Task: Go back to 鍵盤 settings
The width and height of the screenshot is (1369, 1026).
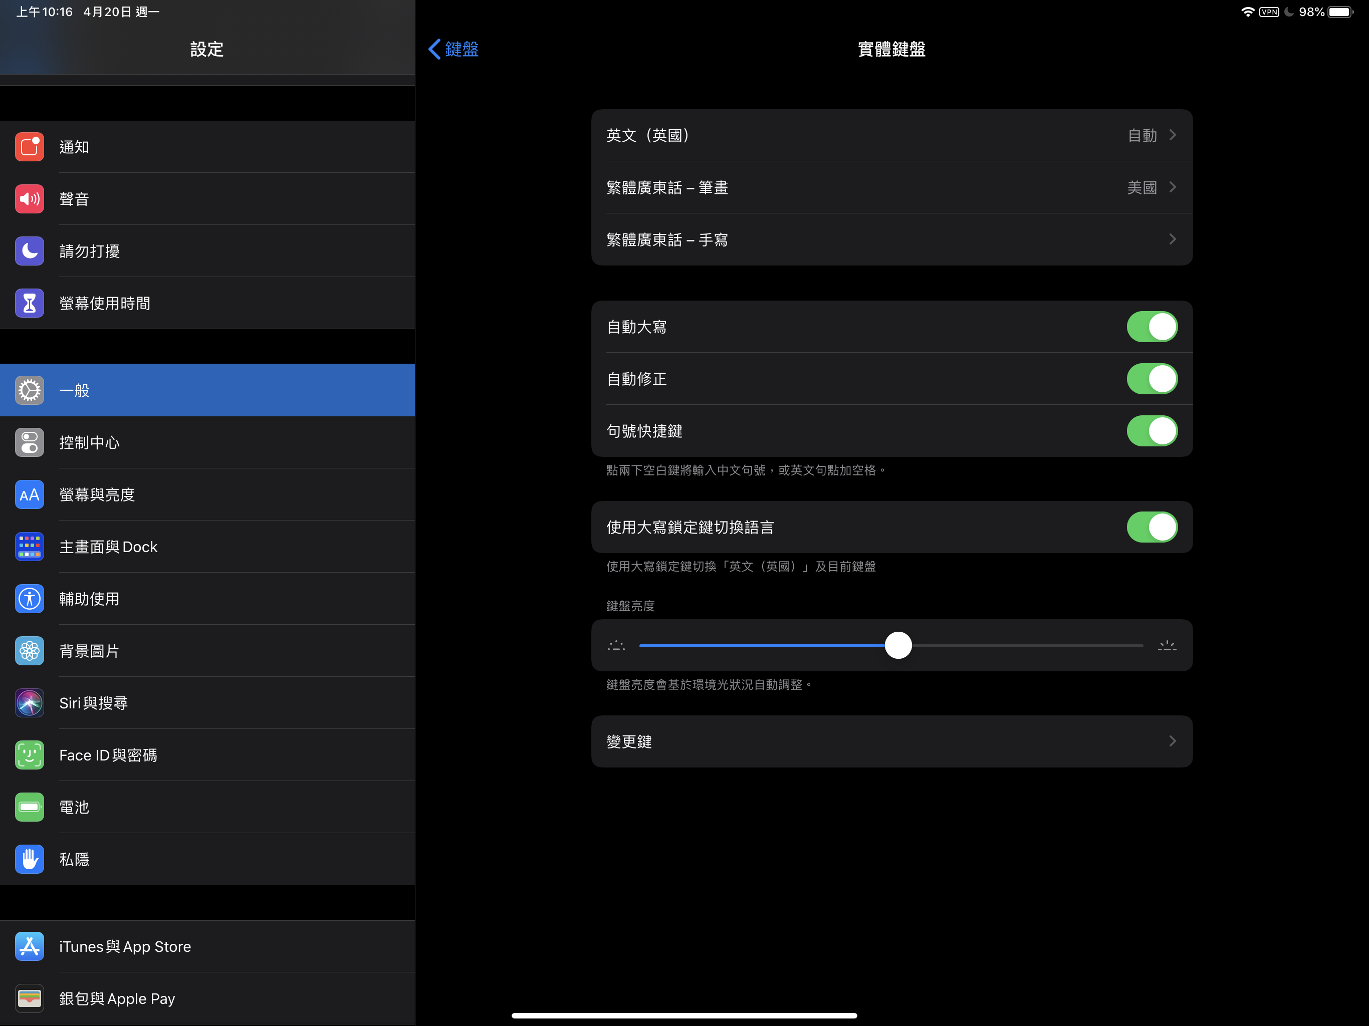Action: (x=453, y=49)
